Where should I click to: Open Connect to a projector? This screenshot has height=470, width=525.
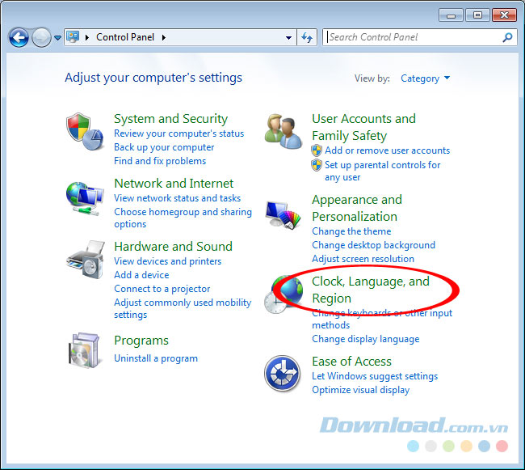coord(162,289)
